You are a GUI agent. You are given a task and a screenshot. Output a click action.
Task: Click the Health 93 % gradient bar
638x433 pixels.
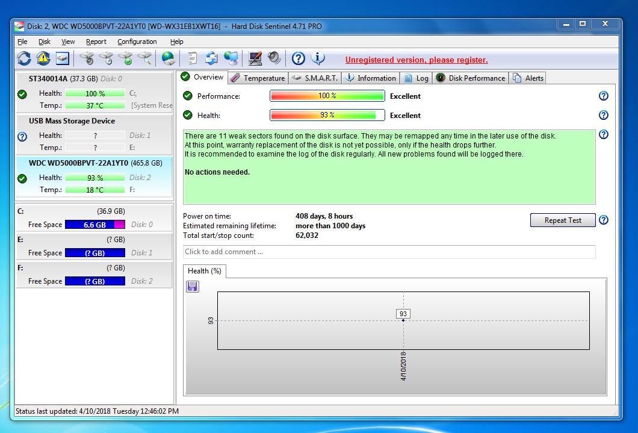pyautogui.click(x=327, y=115)
